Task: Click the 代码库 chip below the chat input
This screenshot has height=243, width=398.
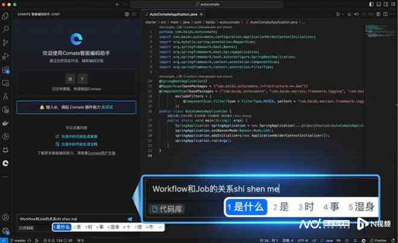Action: [27, 228]
